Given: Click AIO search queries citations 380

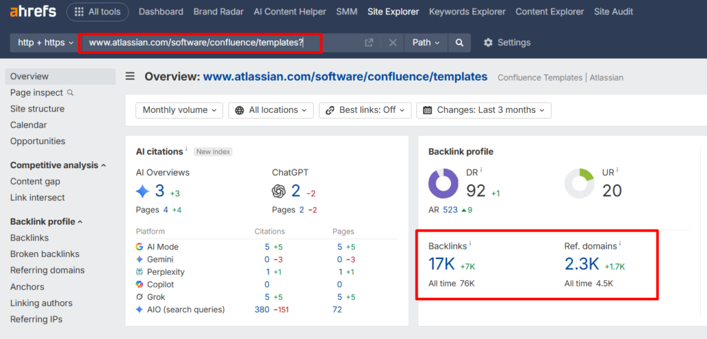Looking at the screenshot, I should [x=262, y=310].
